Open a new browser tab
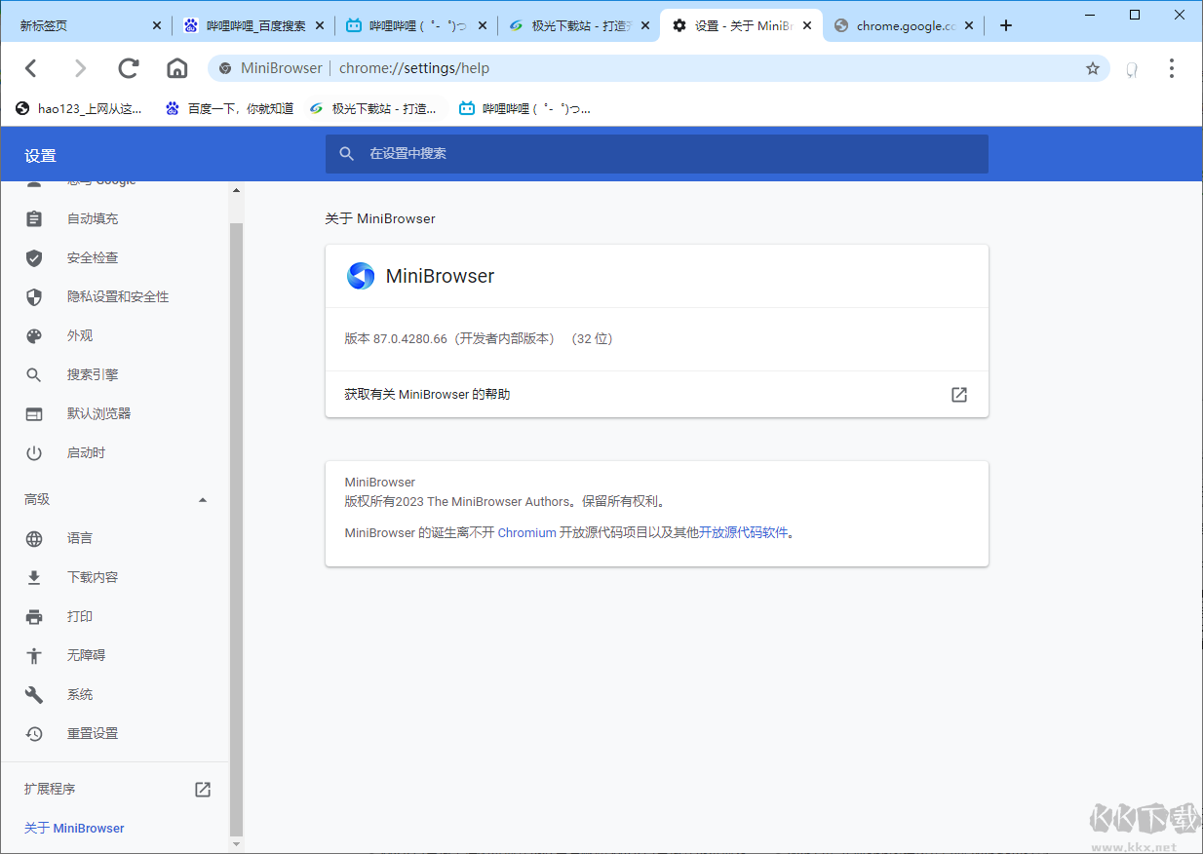1203x854 pixels. coord(1006,25)
